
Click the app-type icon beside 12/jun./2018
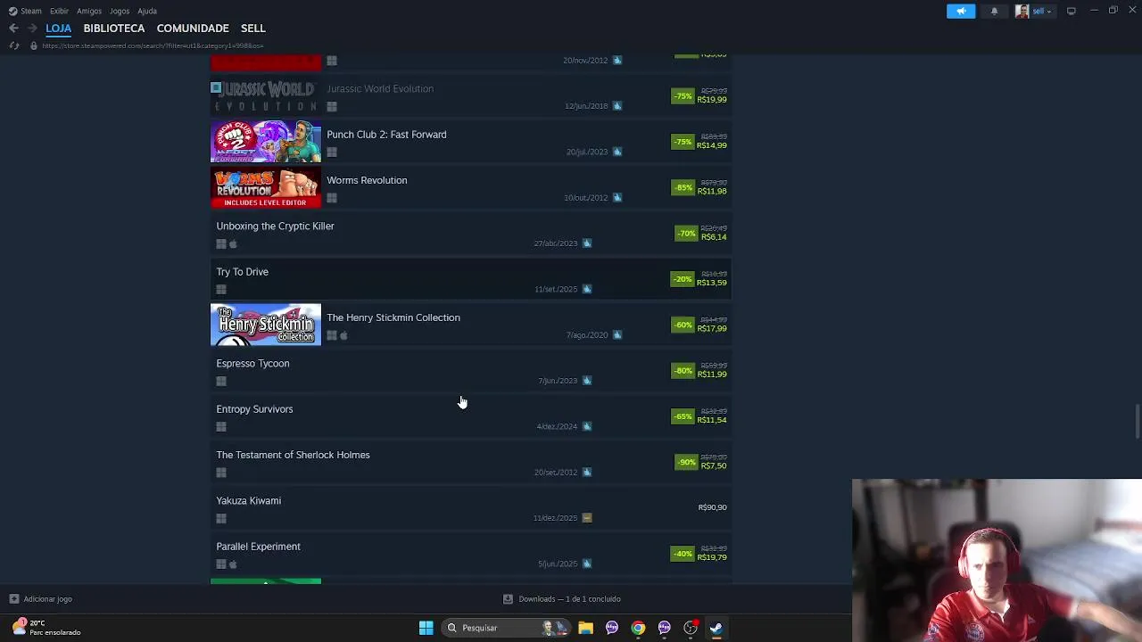click(617, 106)
